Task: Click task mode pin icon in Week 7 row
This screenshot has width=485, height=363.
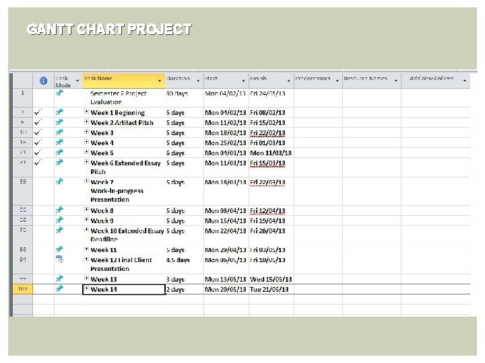Action: click(x=59, y=182)
